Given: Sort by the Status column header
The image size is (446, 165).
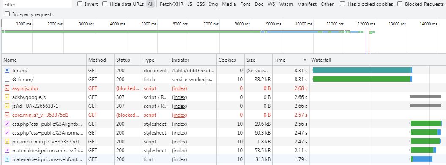Looking at the screenshot, I should click(x=128, y=60).
